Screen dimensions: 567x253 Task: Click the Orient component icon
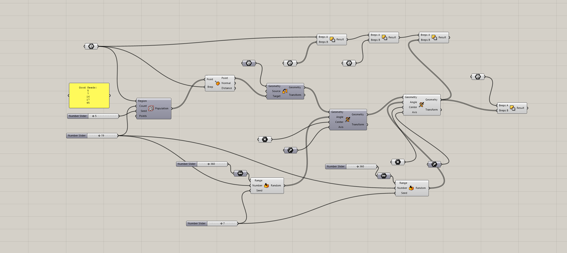[285, 91]
